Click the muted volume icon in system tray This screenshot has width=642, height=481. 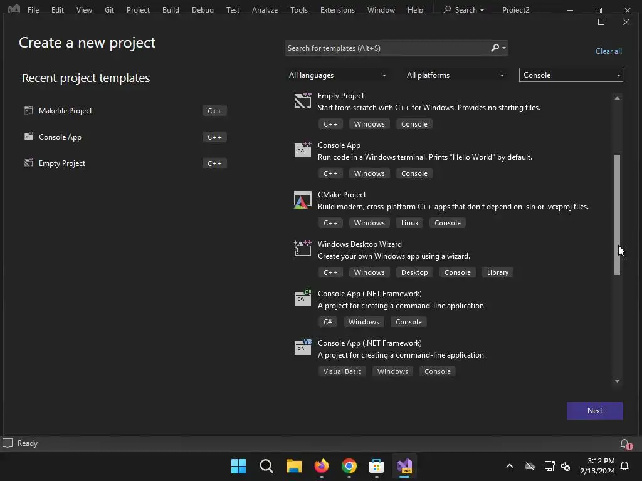tap(566, 466)
